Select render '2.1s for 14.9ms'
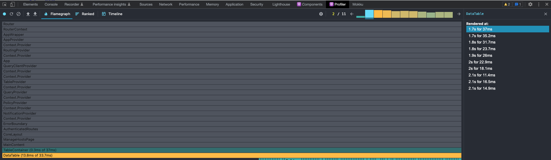This screenshot has width=551, height=160. pos(508,88)
